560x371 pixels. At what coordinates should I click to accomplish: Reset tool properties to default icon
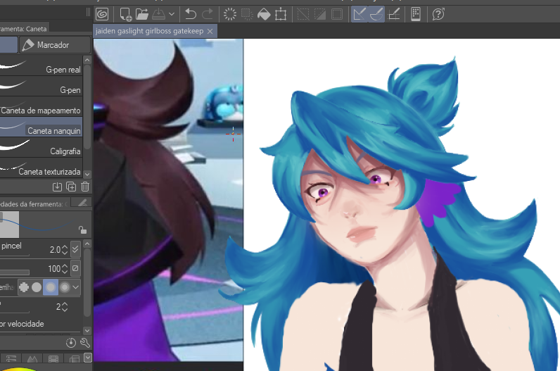[71, 343]
